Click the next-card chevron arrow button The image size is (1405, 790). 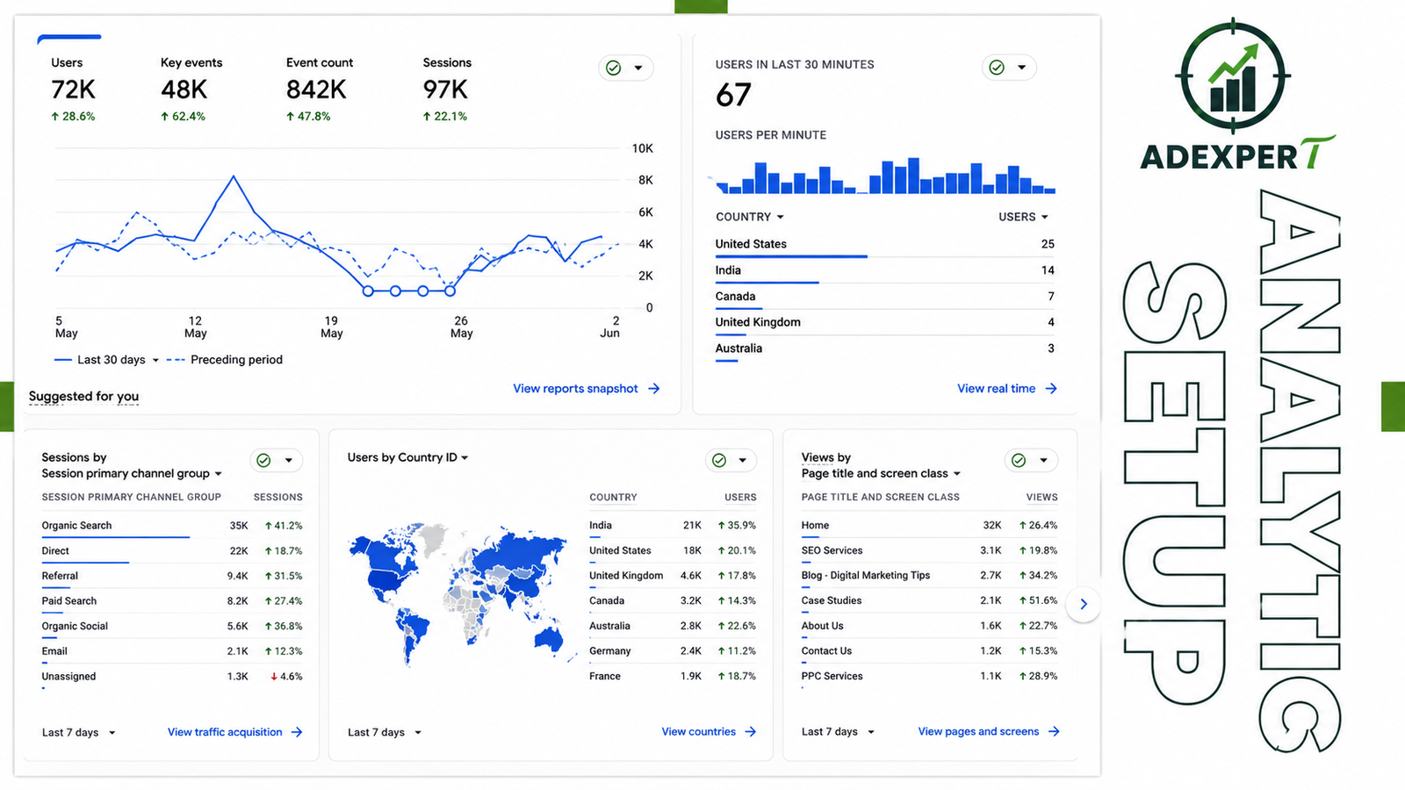1084,604
